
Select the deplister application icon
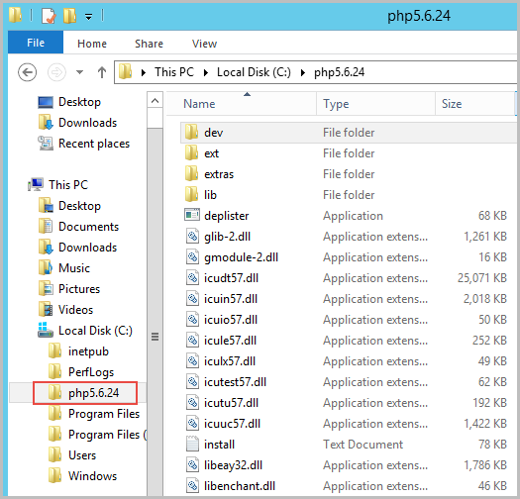coord(192,216)
